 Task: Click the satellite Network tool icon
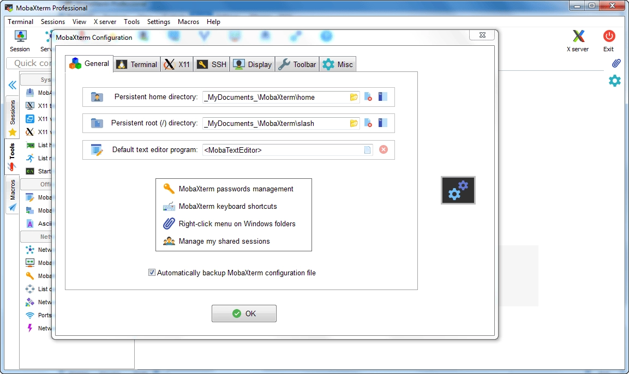(x=29, y=302)
